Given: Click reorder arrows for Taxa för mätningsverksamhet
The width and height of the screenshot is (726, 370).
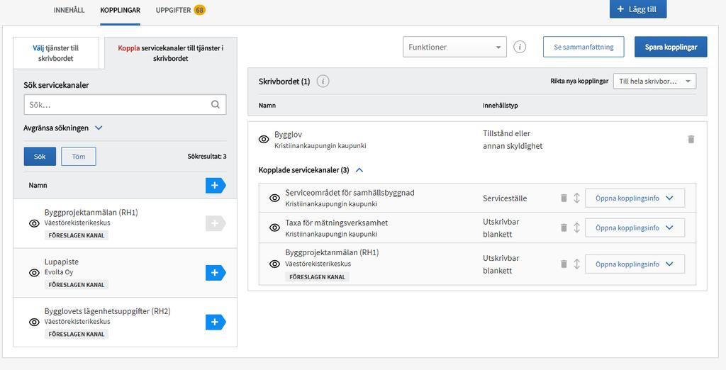Looking at the screenshot, I should click(576, 228).
